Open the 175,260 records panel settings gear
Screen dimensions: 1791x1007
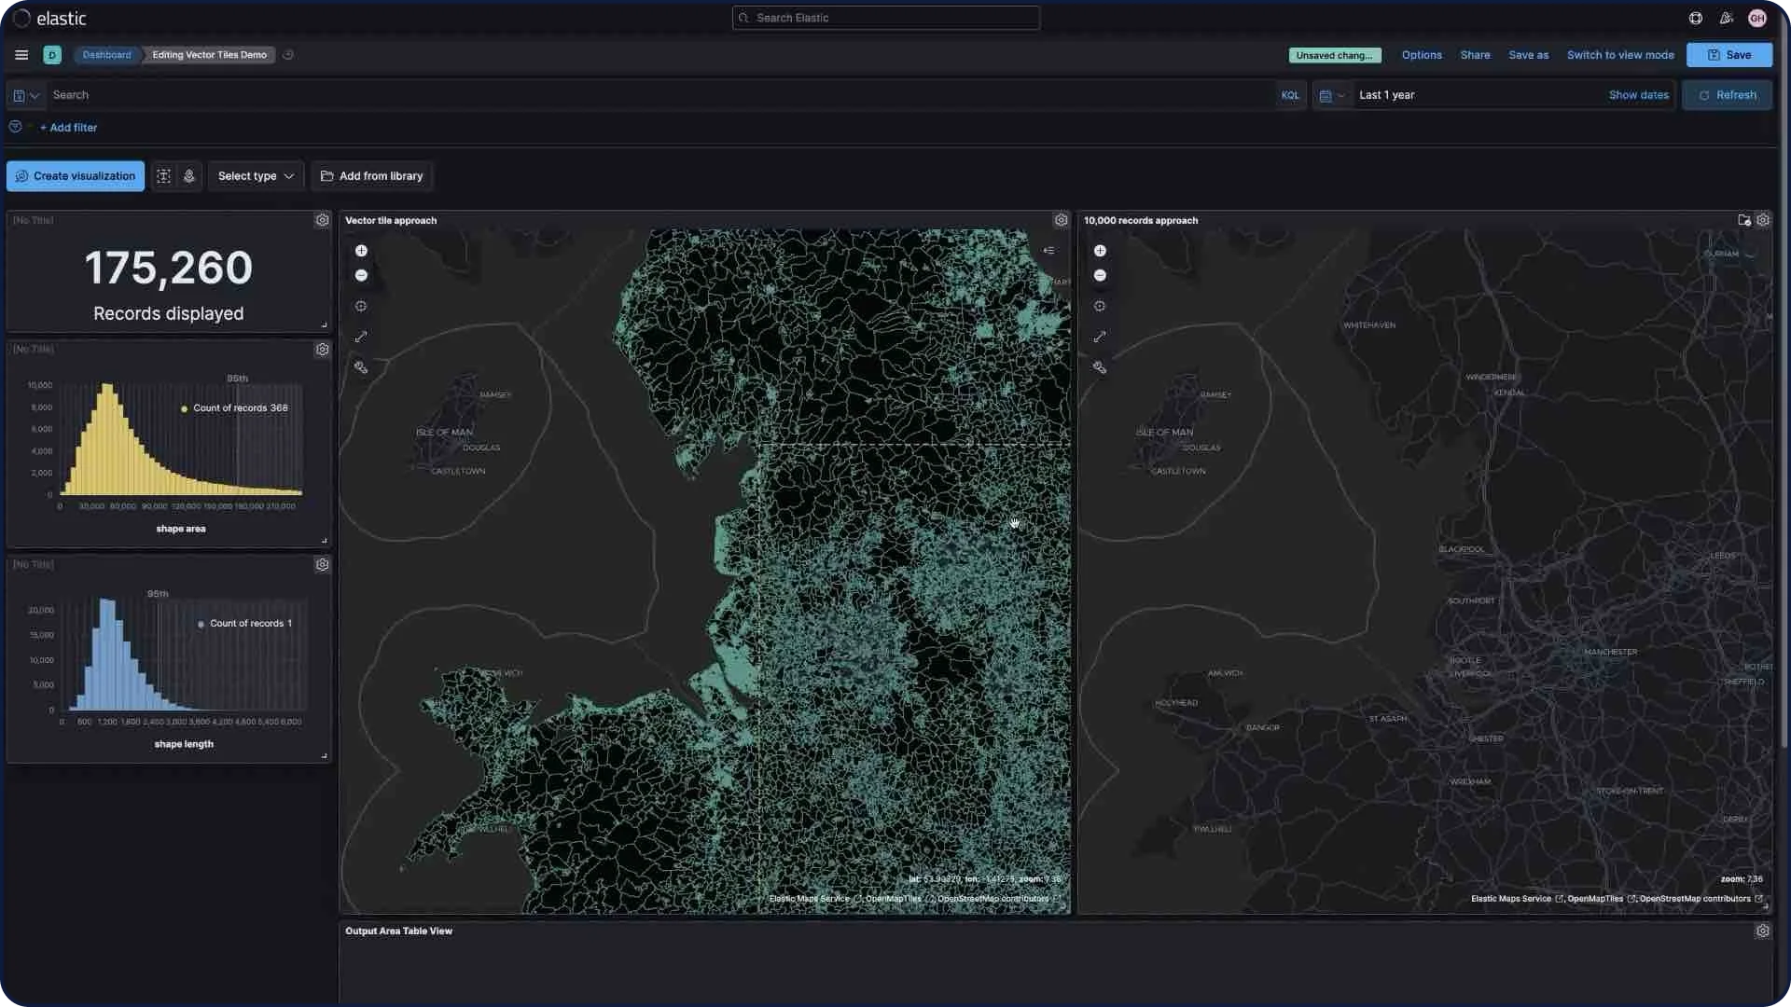pyautogui.click(x=323, y=220)
